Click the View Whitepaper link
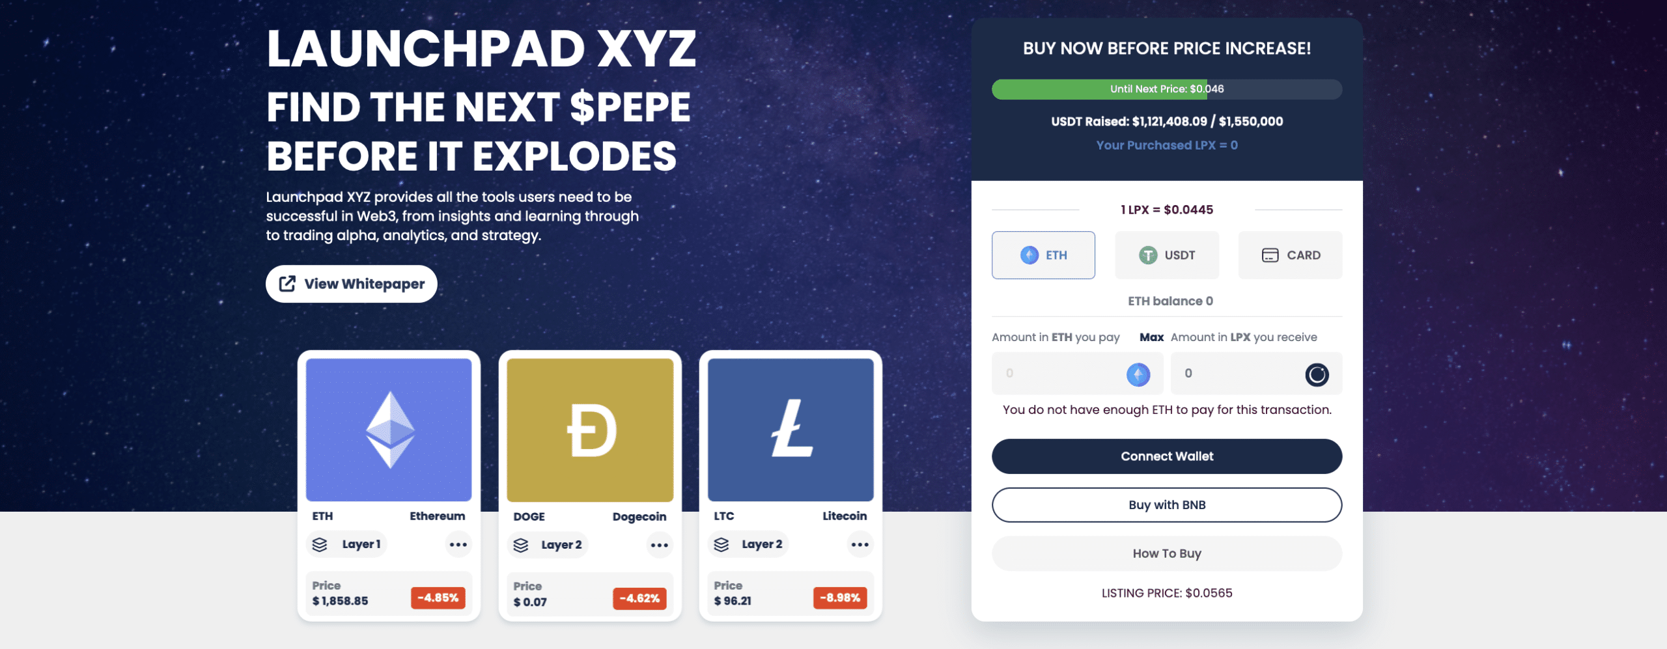Image resolution: width=1667 pixels, height=649 pixels. pyautogui.click(x=352, y=284)
